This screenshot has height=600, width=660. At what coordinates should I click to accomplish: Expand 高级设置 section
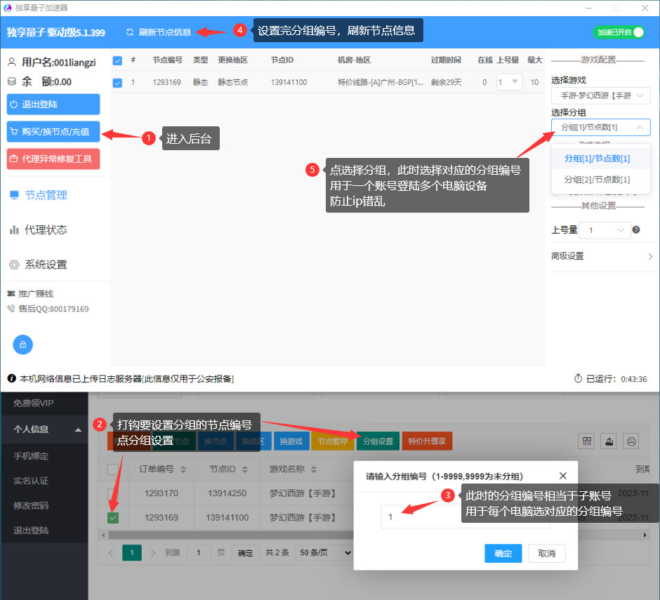point(602,256)
